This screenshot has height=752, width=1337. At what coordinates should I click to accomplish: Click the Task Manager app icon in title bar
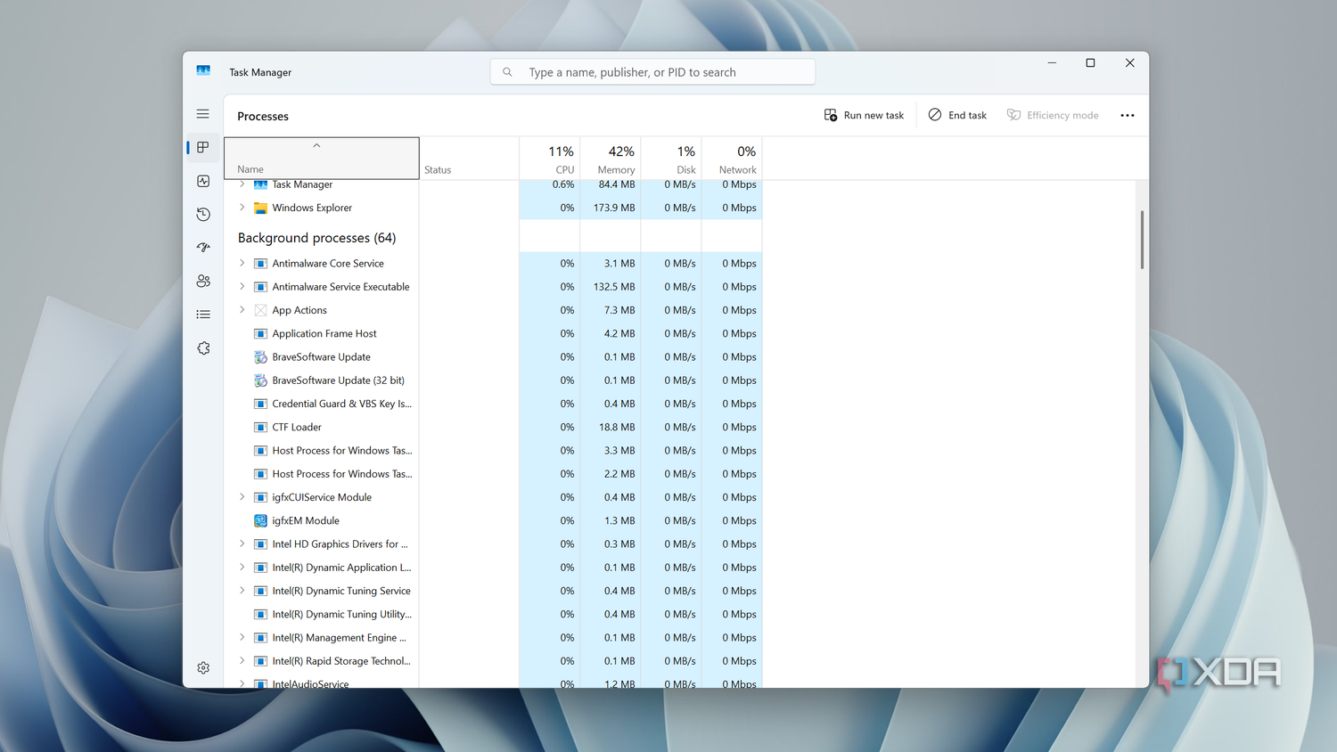point(203,71)
